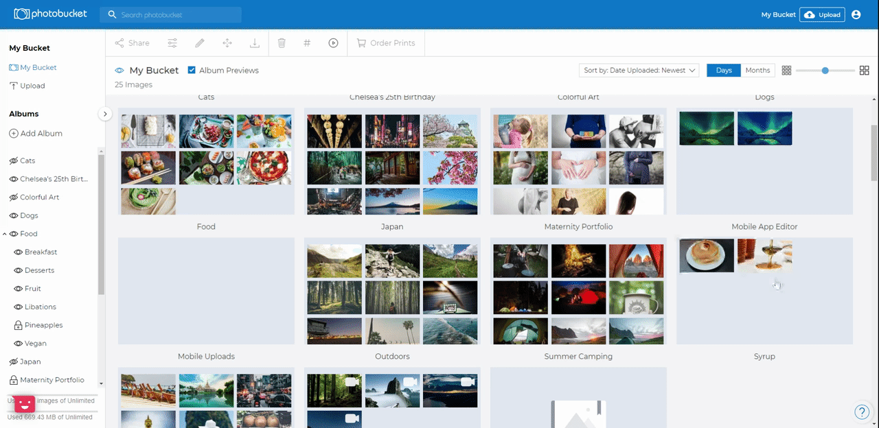Open the Dogs album in the sidebar
The image size is (879, 428).
(29, 215)
